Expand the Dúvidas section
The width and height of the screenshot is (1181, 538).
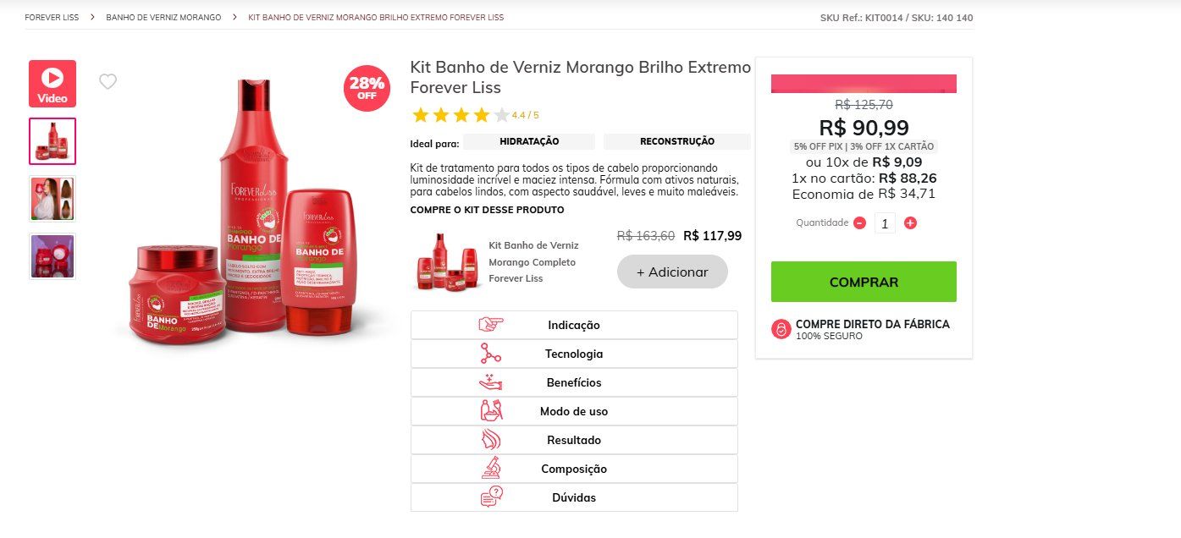(574, 497)
